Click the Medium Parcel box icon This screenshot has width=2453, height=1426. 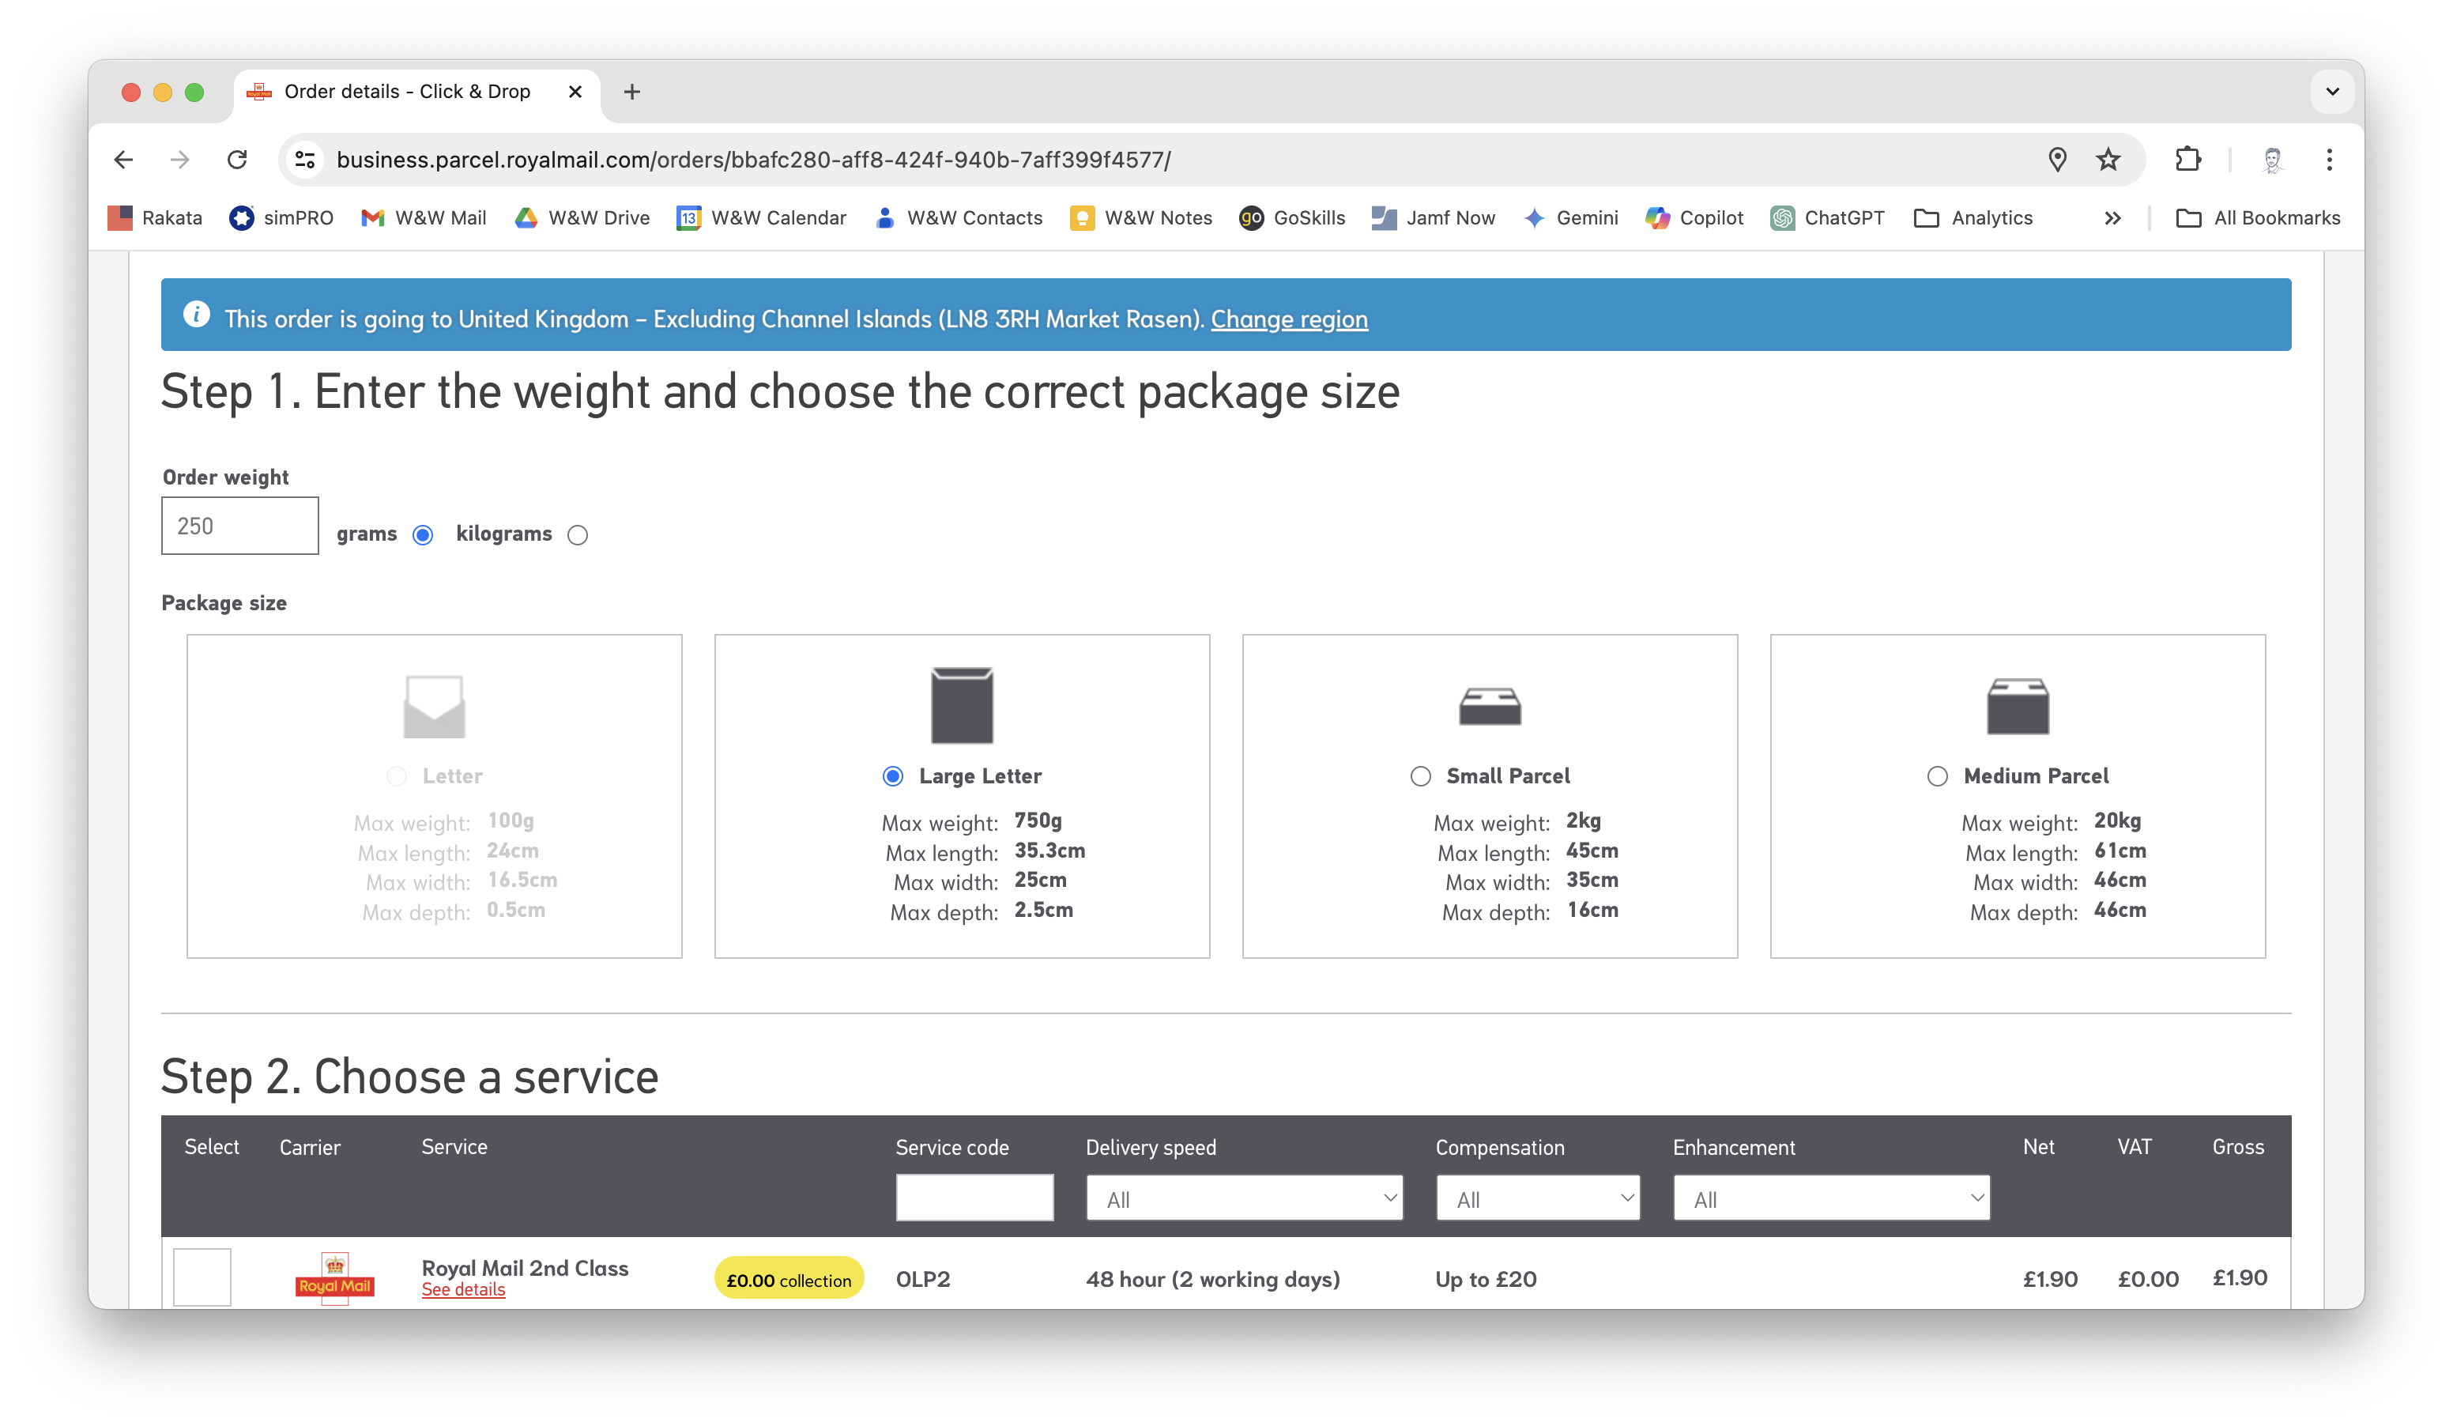(x=2017, y=706)
